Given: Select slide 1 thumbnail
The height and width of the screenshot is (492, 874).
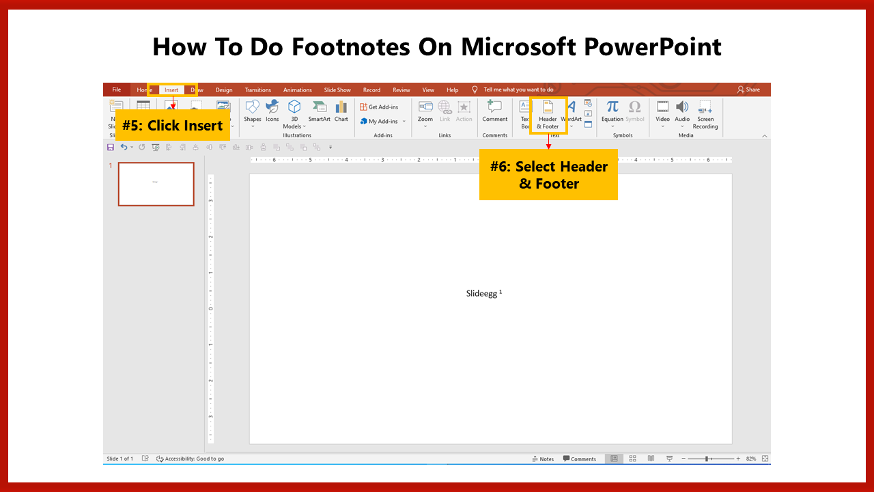Looking at the screenshot, I should coord(156,184).
